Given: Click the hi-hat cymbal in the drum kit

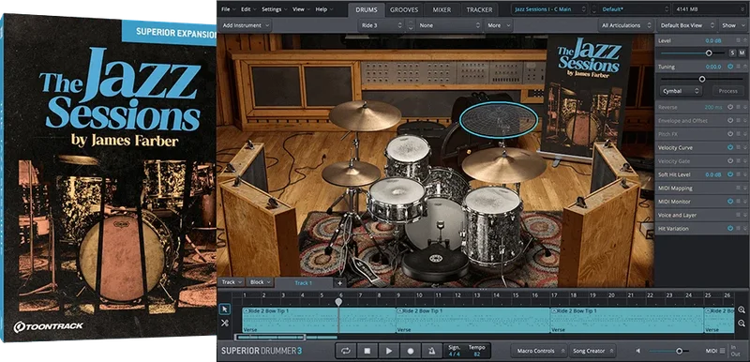Looking at the screenshot, I should click(351, 173).
